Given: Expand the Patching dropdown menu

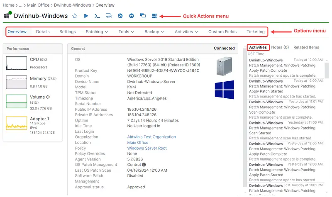Looking at the screenshot, I should 97,32.
